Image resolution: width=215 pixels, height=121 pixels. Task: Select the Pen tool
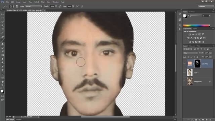pos(2,67)
